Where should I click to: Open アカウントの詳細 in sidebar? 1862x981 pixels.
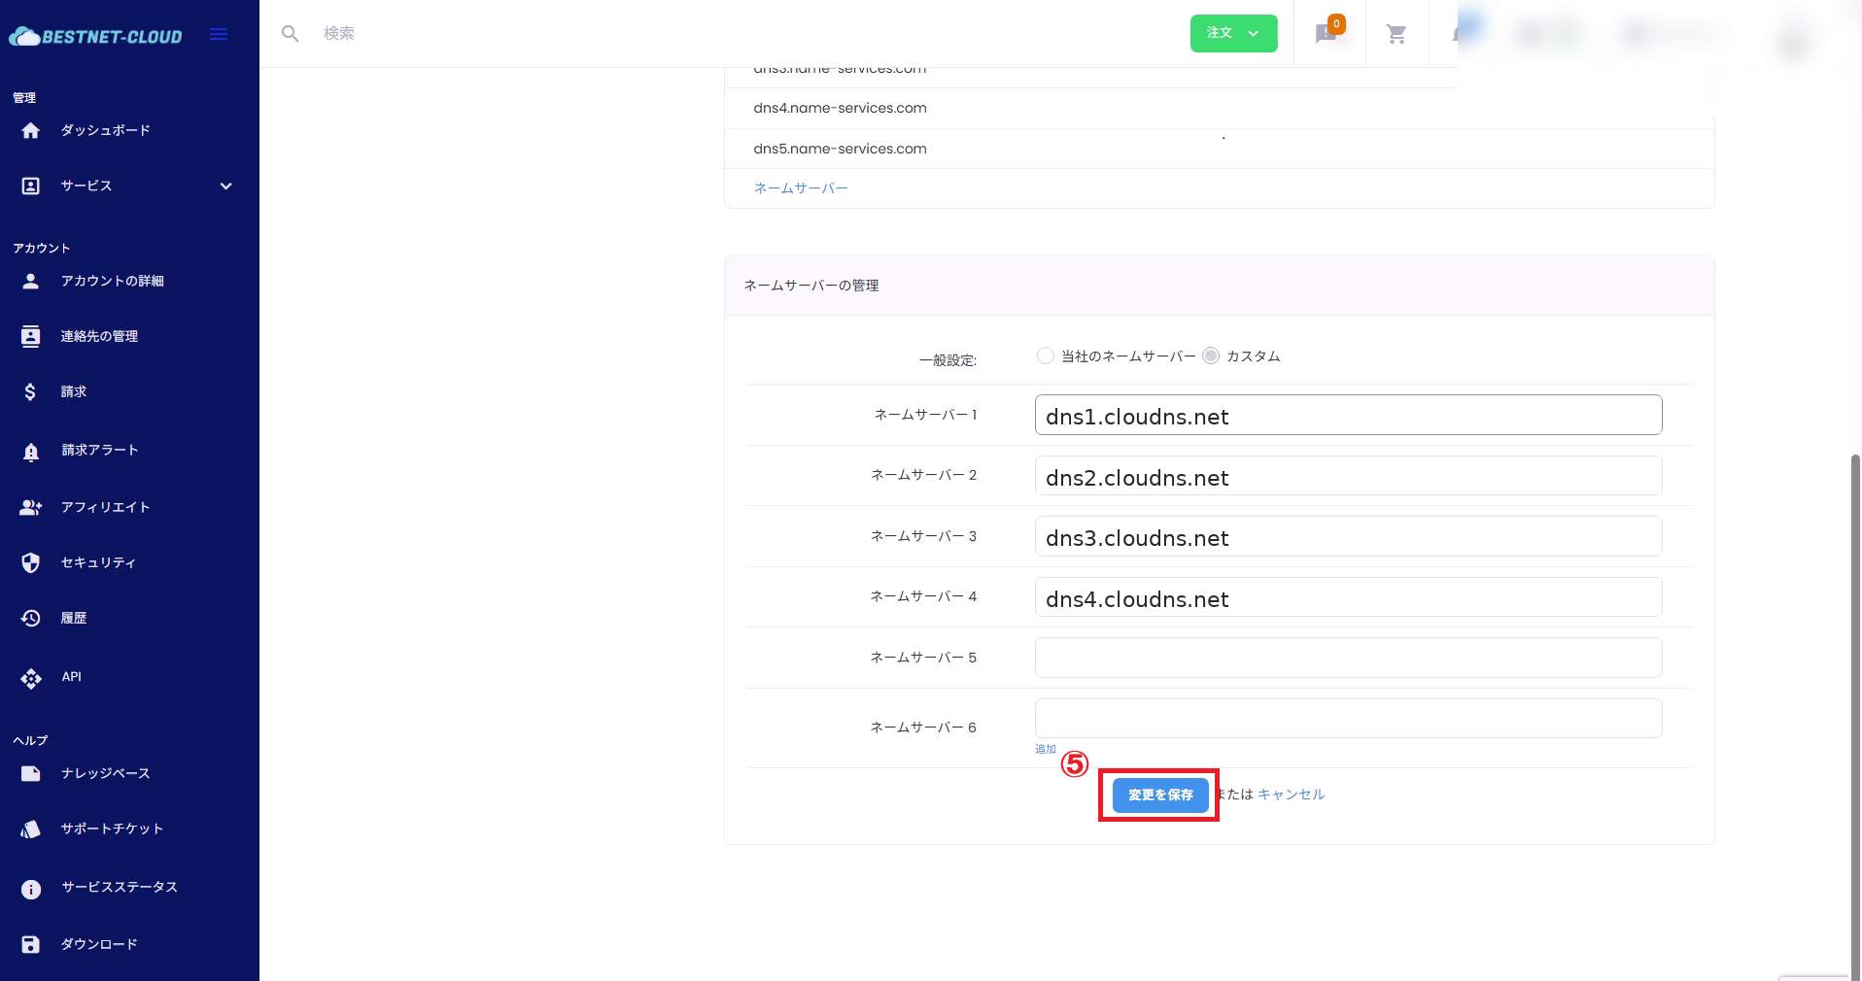112,282
